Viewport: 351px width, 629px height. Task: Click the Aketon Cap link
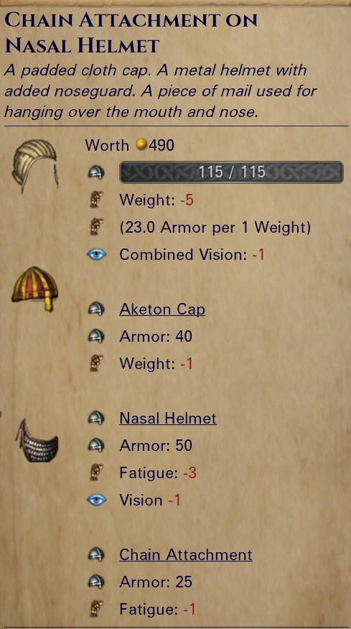pos(162,309)
